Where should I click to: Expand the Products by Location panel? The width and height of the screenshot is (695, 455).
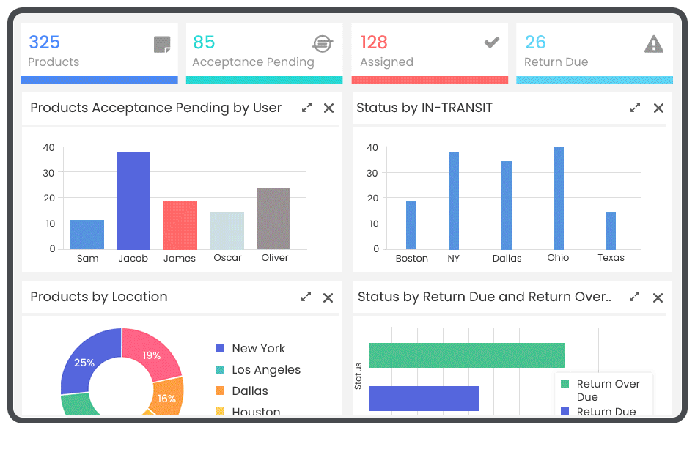[306, 297]
